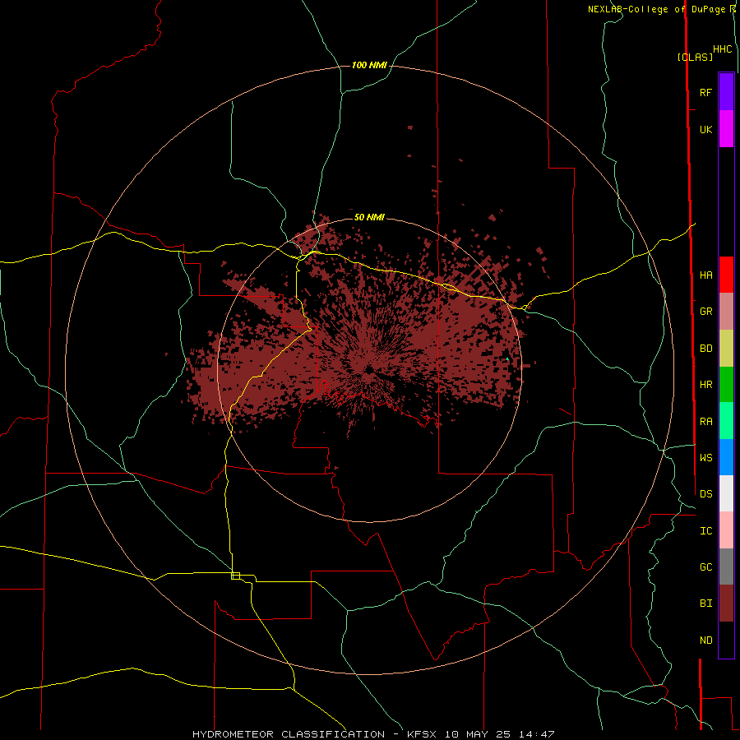Viewport: 740px width, 740px height.
Task: Click the "HHC" product code text
Action: [x=722, y=49]
